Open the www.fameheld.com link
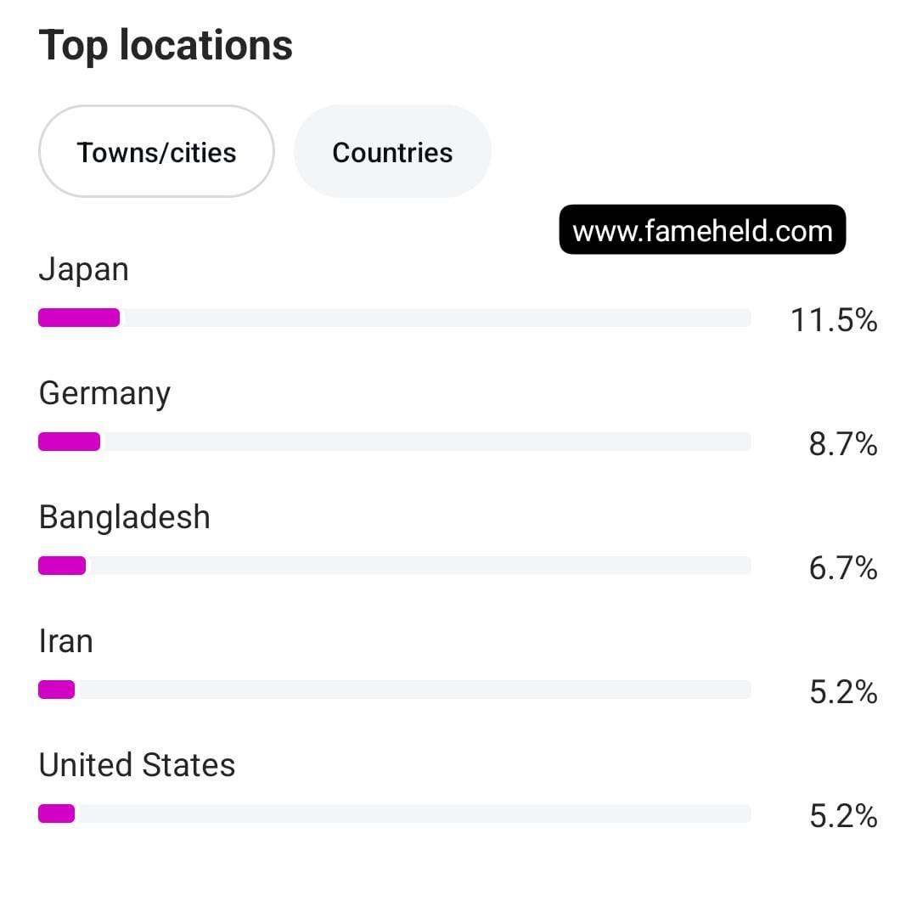 pos(702,230)
